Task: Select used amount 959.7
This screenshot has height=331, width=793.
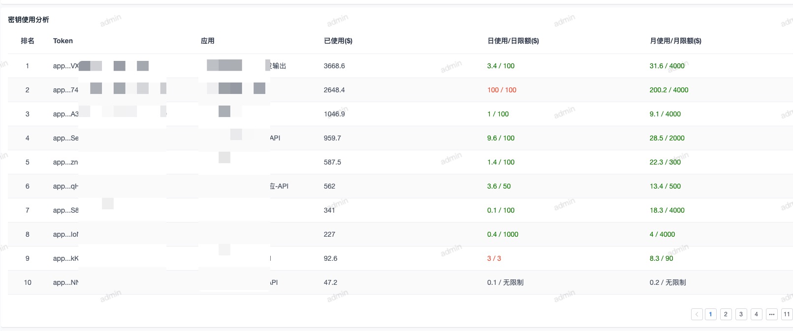Action: click(332, 138)
